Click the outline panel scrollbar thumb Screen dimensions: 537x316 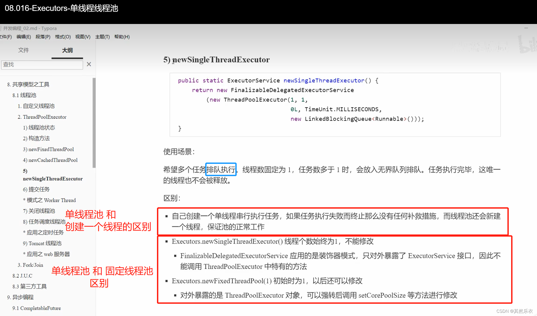pyautogui.click(x=94, y=123)
